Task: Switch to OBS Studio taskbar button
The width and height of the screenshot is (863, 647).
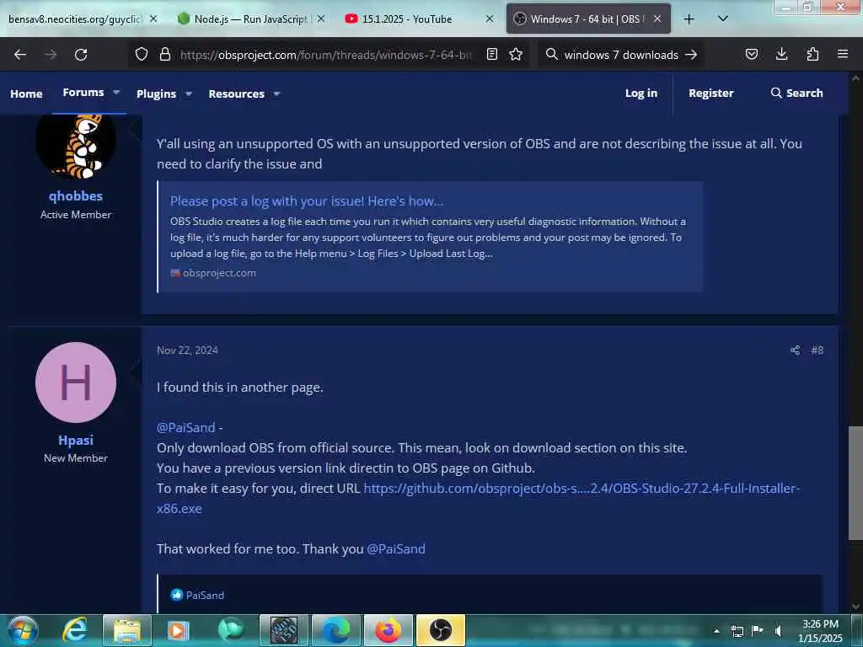Action: [x=440, y=630]
